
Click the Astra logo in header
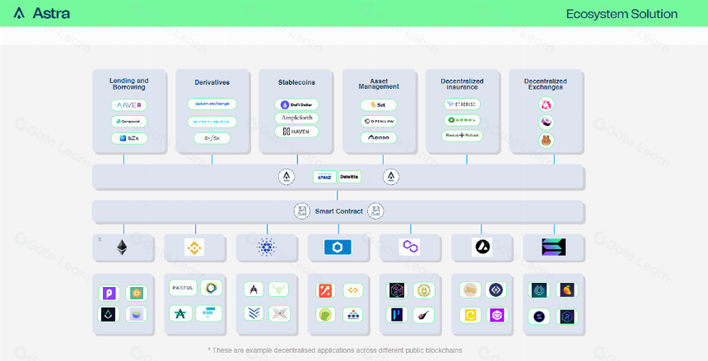click(41, 13)
